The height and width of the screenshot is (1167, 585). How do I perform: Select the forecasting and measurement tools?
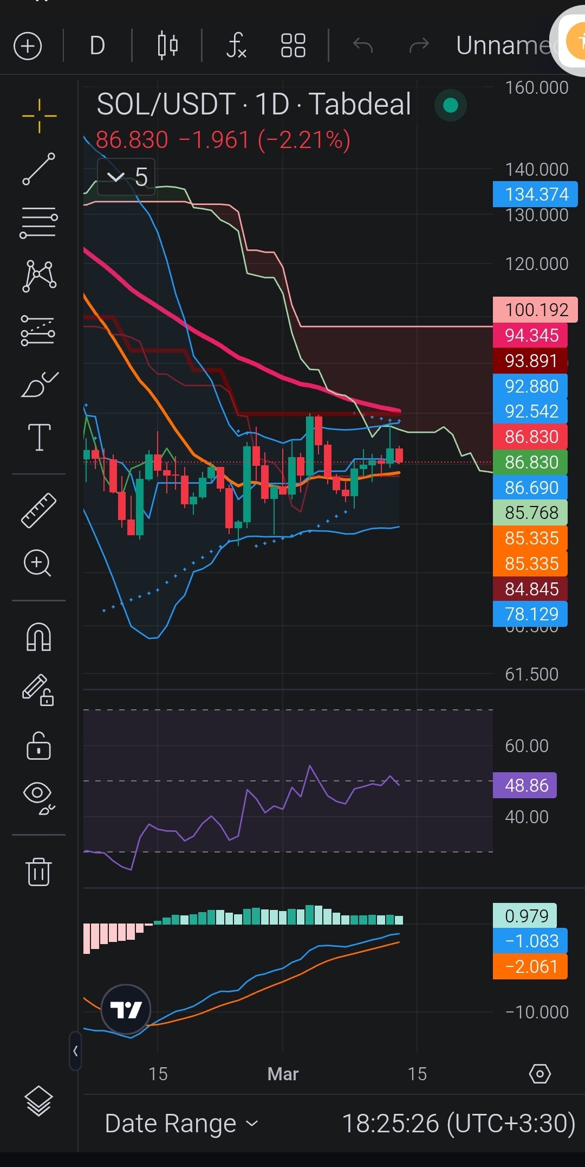(38, 330)
